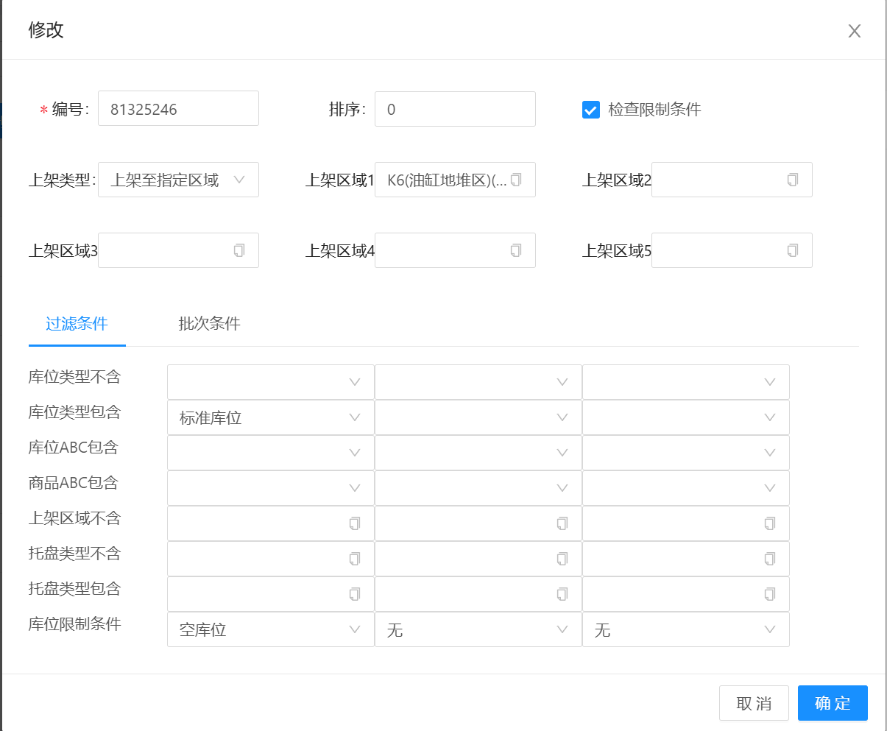Select the 过滤条件 tab
Screen dimensions: 887x731
pos(77,324)
